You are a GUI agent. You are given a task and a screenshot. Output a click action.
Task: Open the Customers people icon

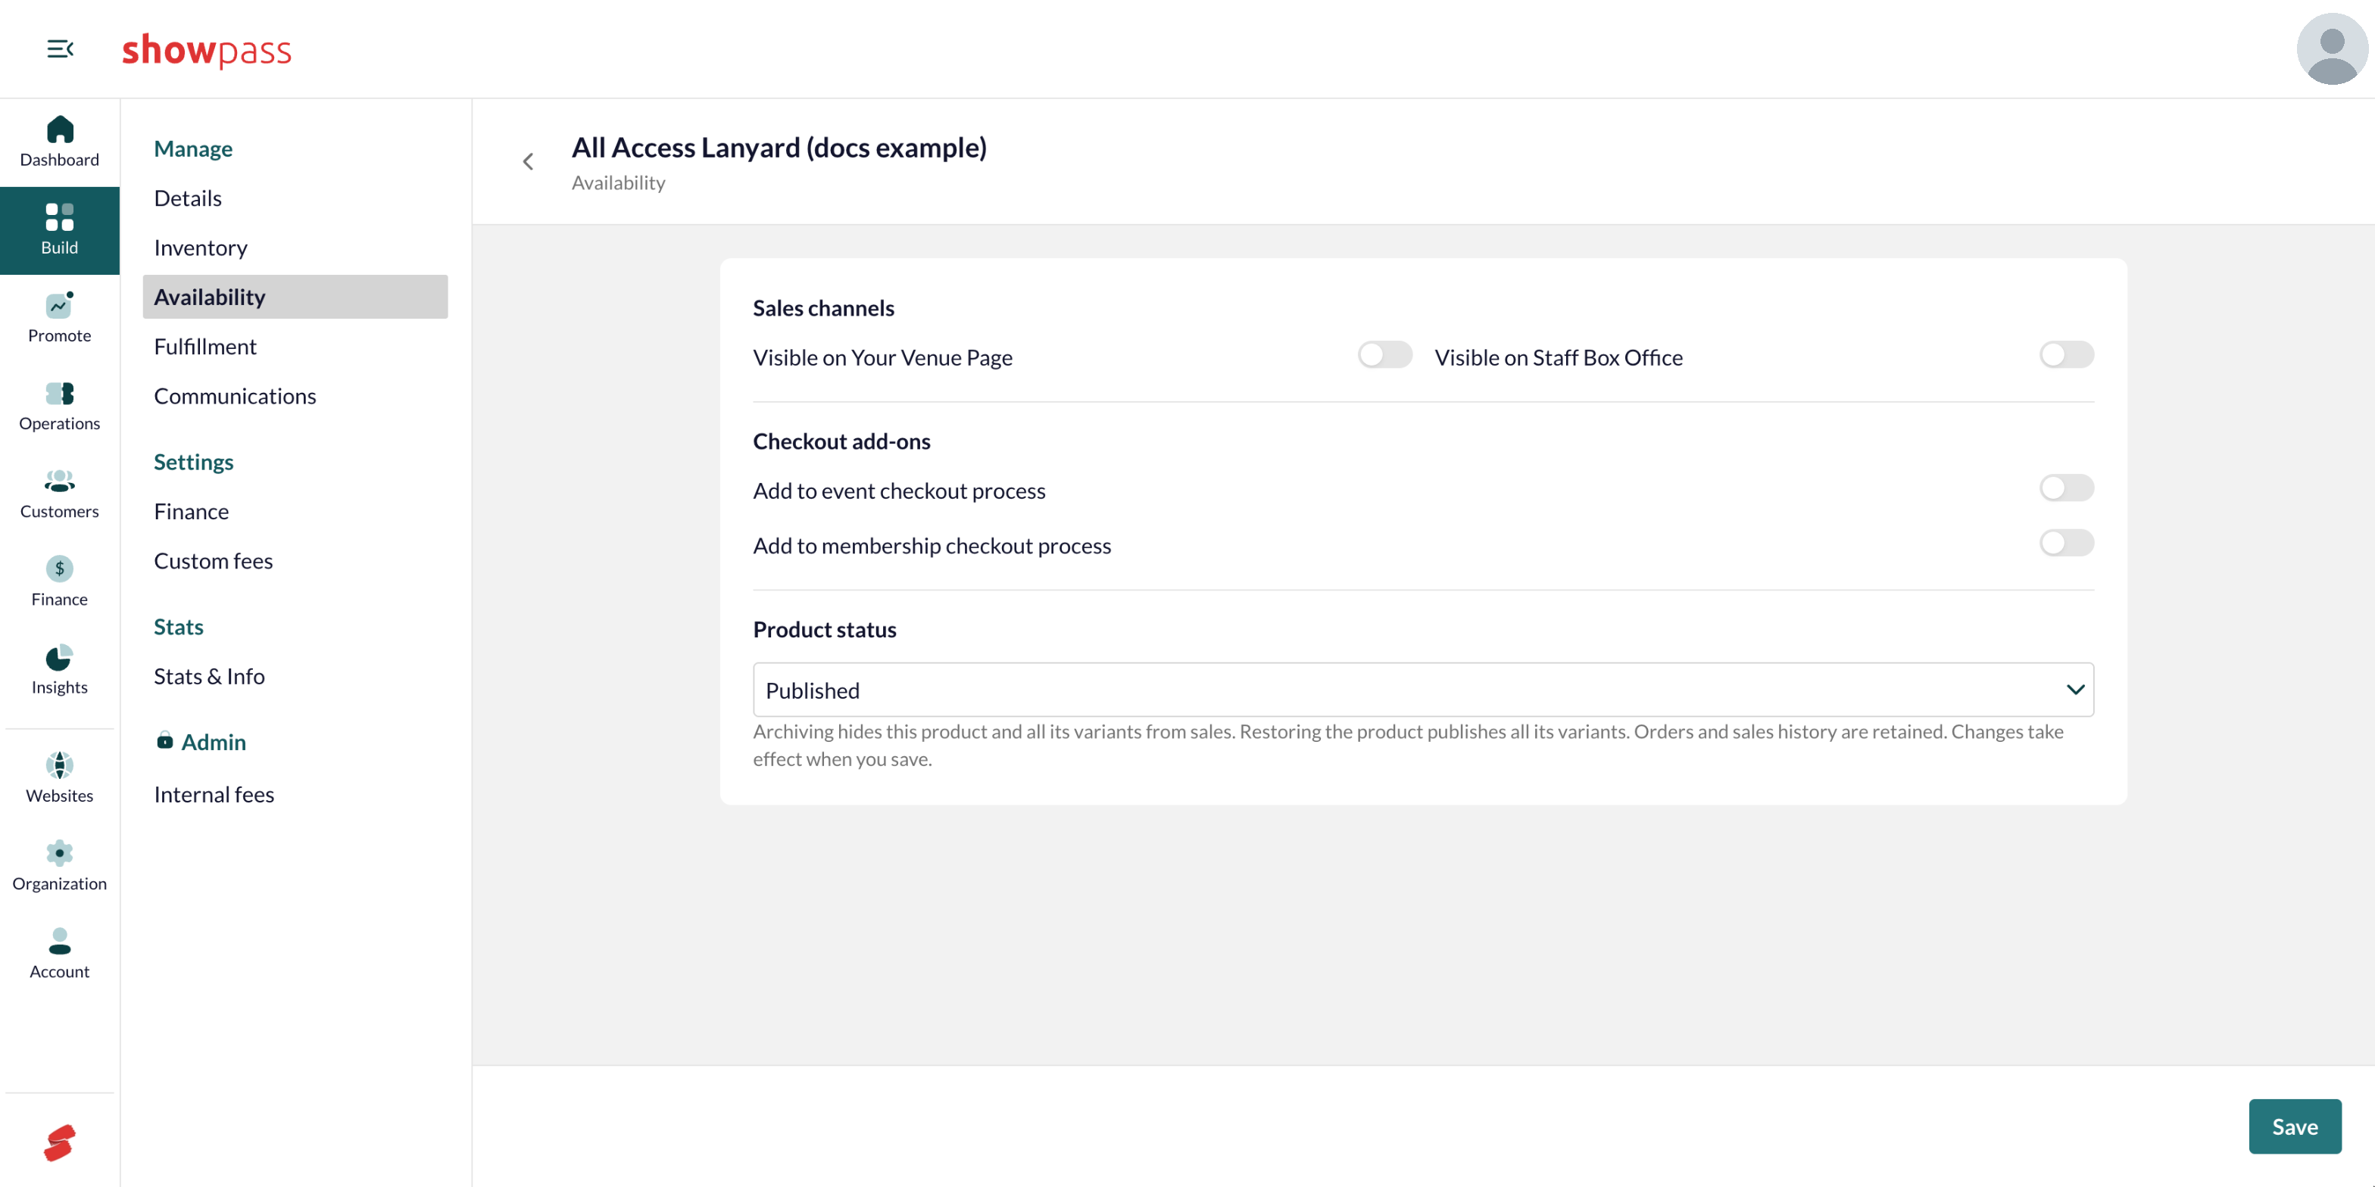[x=60, y=481]
